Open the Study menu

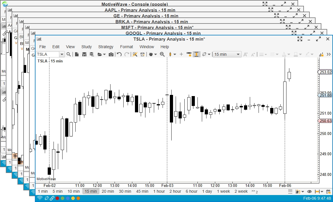[x=86, y=47]
